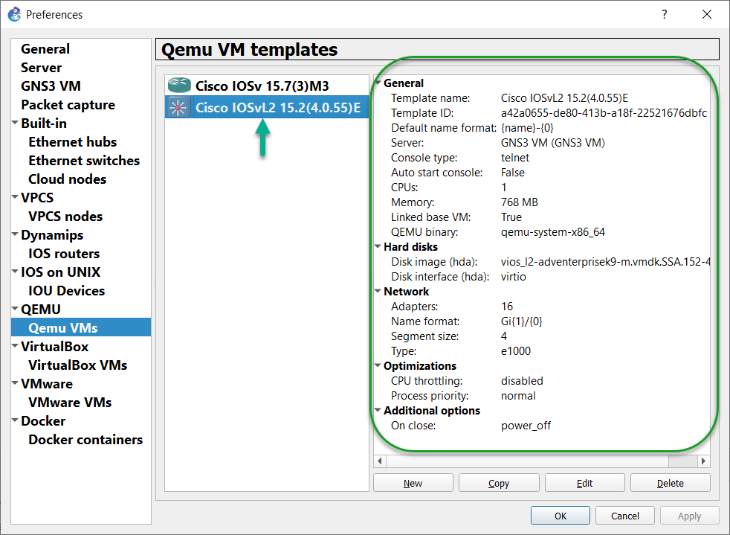Select Ethernet switches in sidebar
The width and height of the screenshot is (730, 535).
tap(84, 161)
